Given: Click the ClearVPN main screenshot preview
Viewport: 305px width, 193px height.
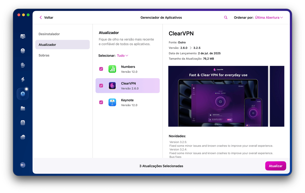Looking at the screenshot, I should tap(218, 96).
